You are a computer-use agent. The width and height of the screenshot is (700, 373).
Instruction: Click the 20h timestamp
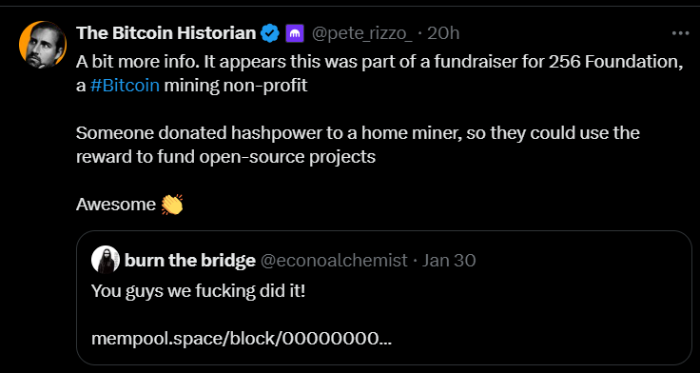click(x=443, y=33)
